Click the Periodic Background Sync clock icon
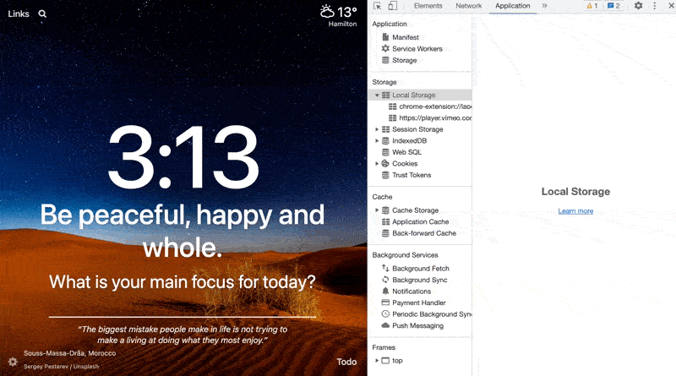 [x=385, y=314]
